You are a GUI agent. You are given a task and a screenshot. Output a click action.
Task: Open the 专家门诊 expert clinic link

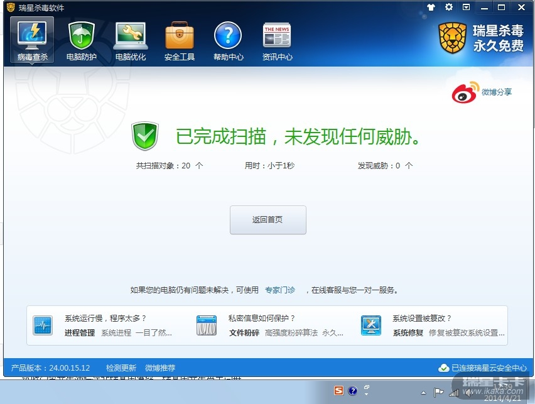pos(280,290)
